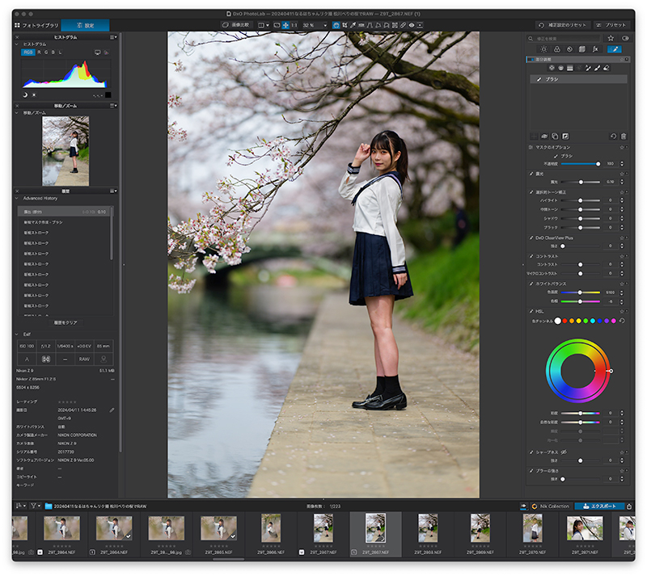Collapse the Exif section chevron
This screenshot has height=576, width=647.
17,334
